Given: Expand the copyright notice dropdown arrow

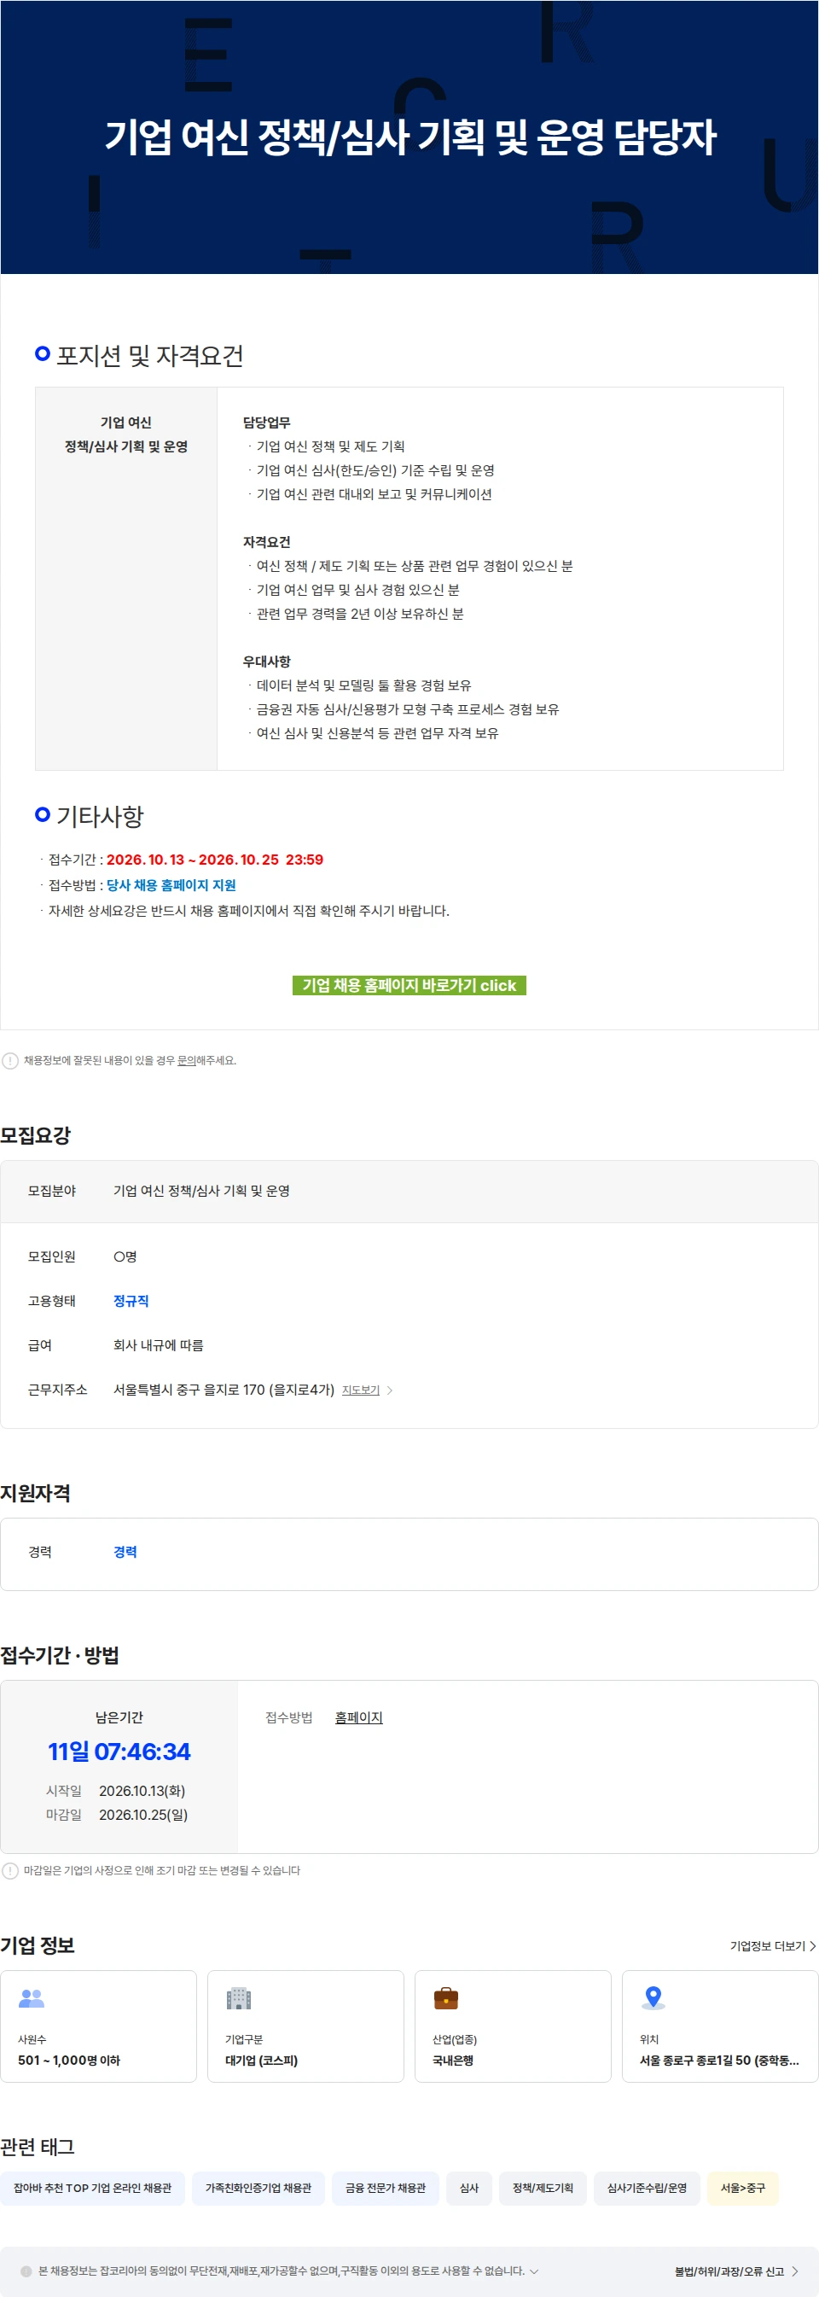Looking at the screenshot, I should 534,2271.
